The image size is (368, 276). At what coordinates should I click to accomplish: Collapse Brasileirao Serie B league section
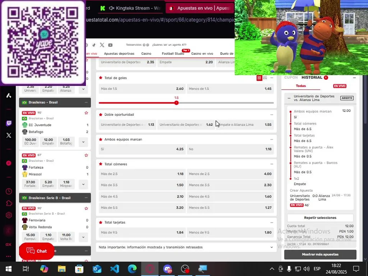click(x=86, y=198)
